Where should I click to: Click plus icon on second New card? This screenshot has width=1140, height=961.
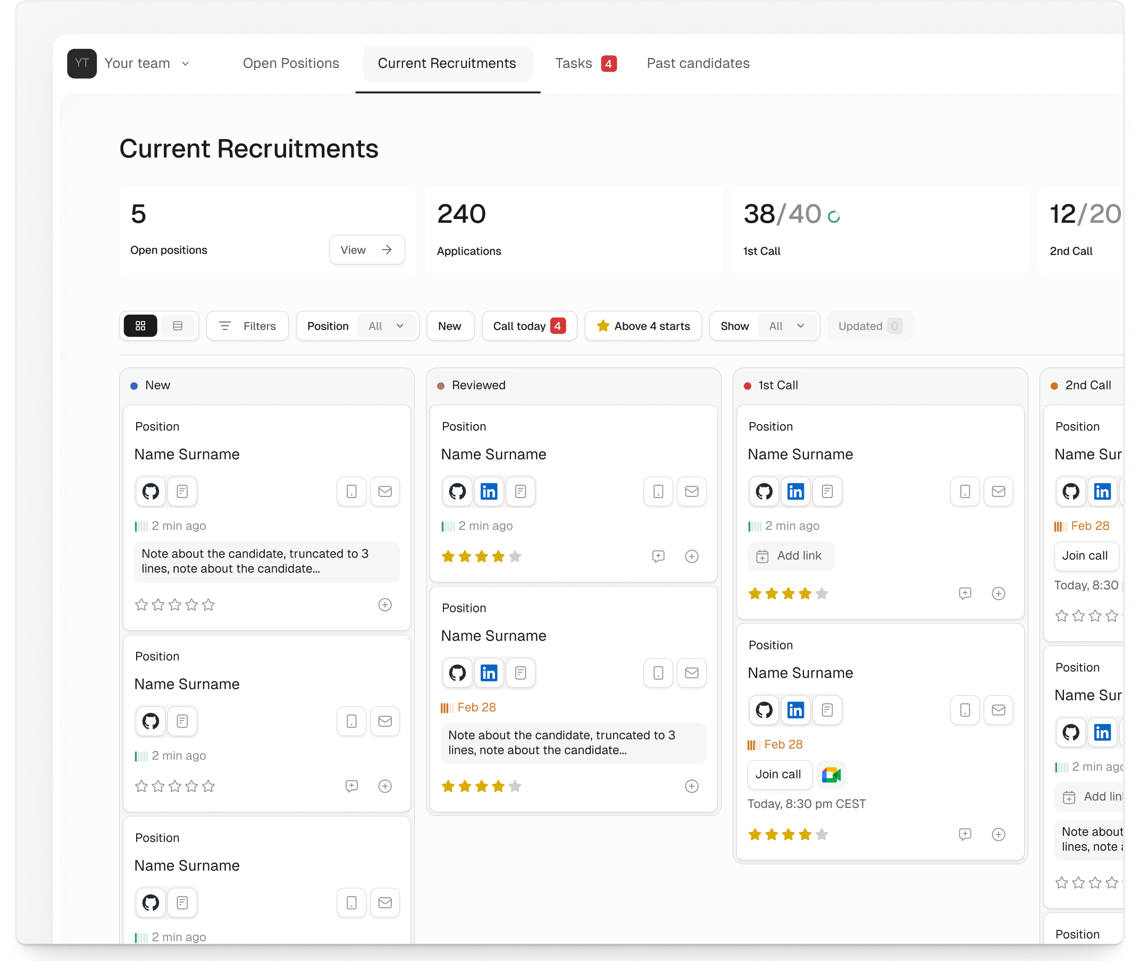click(x=385, y=786)
